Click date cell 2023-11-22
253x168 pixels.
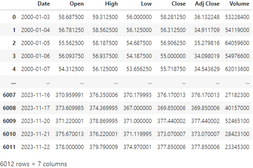(x=35, y=147)
